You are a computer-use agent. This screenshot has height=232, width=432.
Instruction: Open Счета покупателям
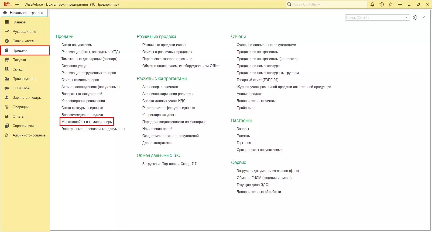(x=77, y=45)
